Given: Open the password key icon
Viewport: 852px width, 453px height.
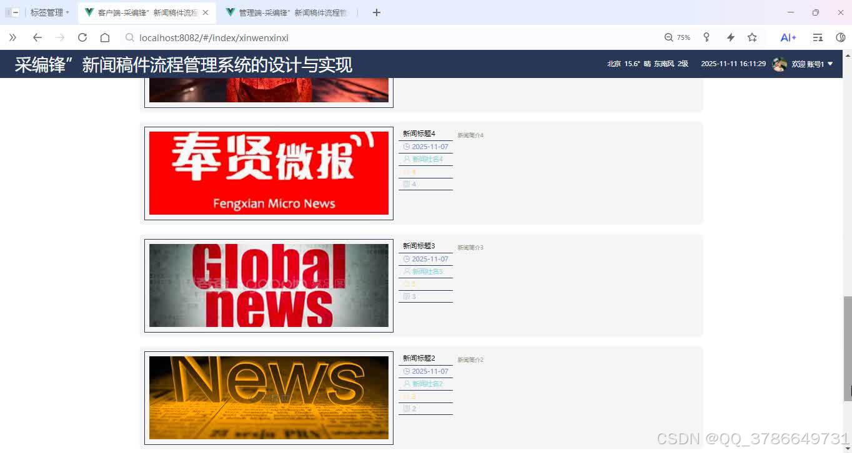Looking at the screenshot, I should (x=706, y=37).
